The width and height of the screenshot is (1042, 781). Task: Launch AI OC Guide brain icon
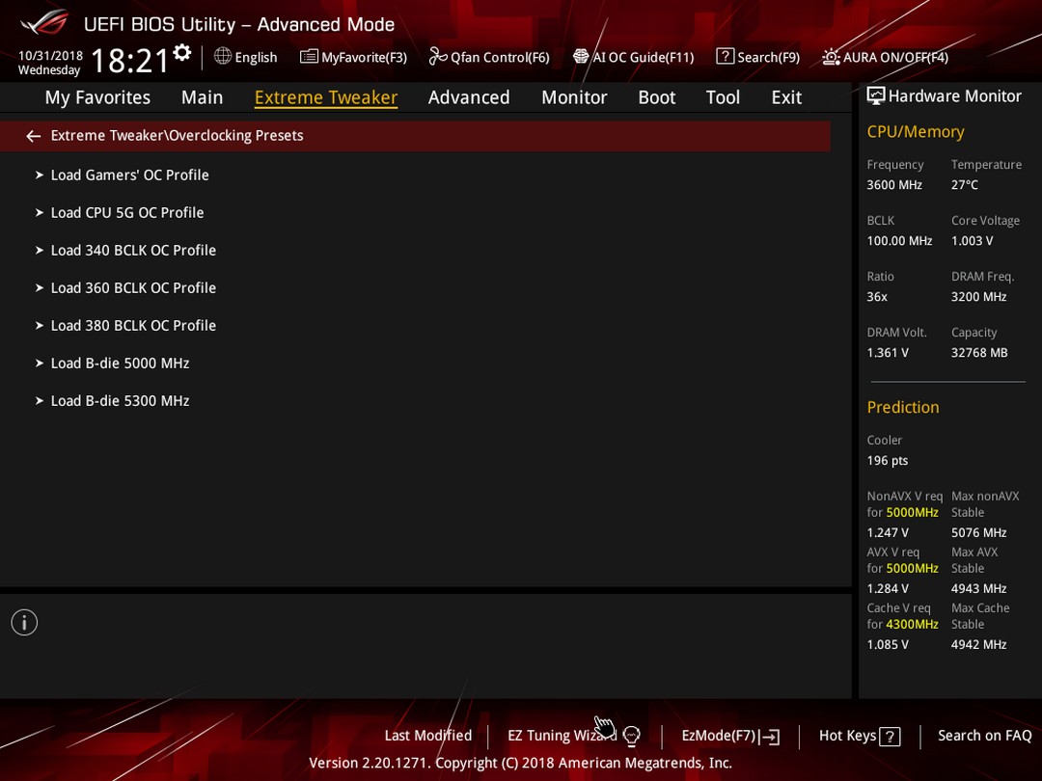[x=581, y=57]
